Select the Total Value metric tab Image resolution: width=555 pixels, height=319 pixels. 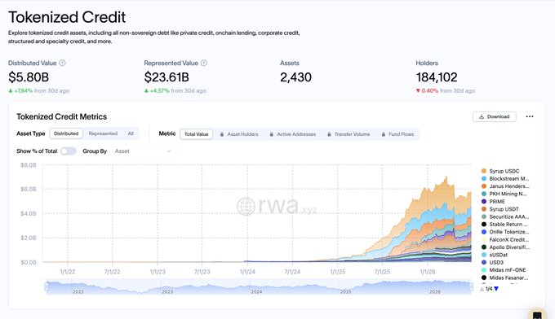pos(197,134)
